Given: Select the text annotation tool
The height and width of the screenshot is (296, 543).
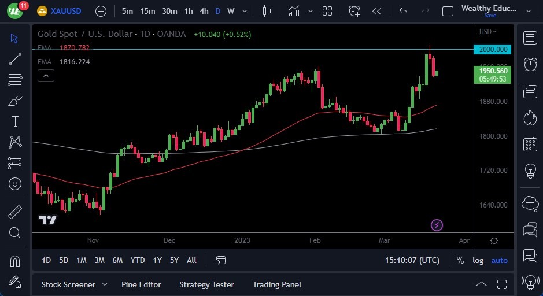Looking at the screenshot, I should pos(15,121).
